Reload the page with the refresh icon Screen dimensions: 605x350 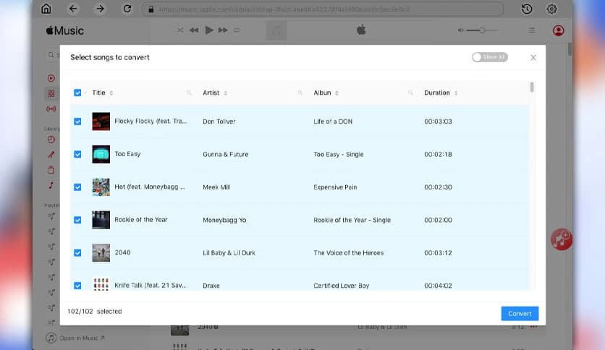[x=127, y=9]
